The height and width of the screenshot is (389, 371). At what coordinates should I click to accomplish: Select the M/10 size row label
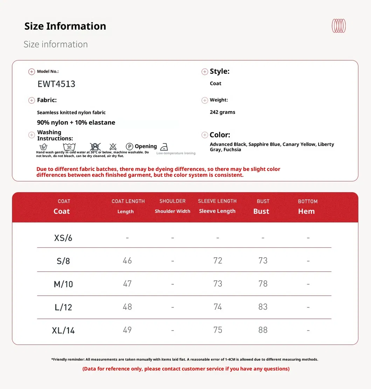pos(63,284)
